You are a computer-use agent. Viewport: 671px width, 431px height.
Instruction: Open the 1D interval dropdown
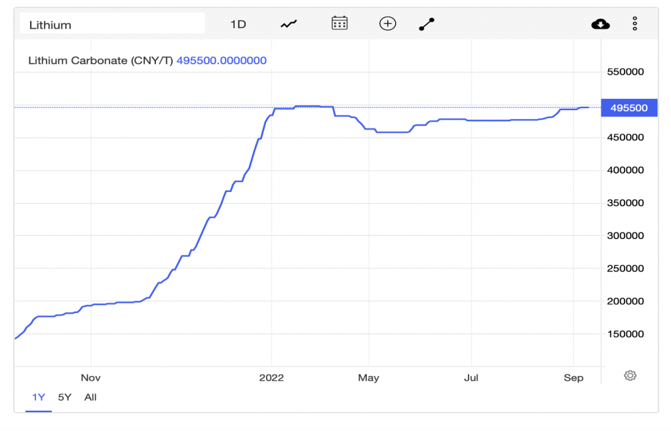coord(238,24)
